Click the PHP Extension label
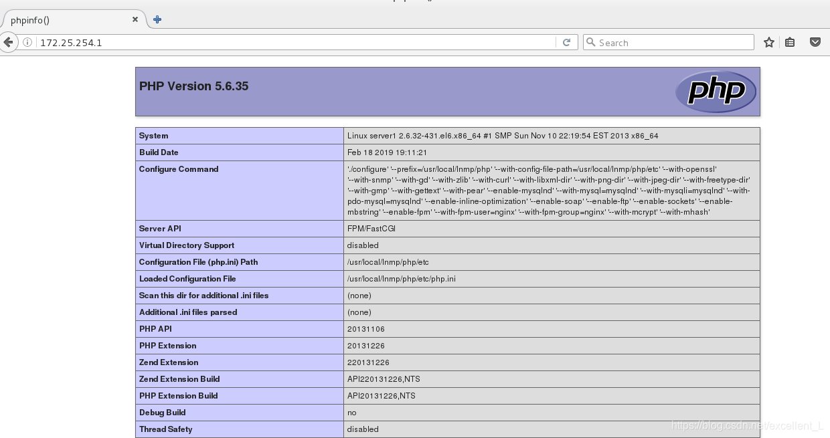Viewport: 830px width, 438px height. point(168,346)
